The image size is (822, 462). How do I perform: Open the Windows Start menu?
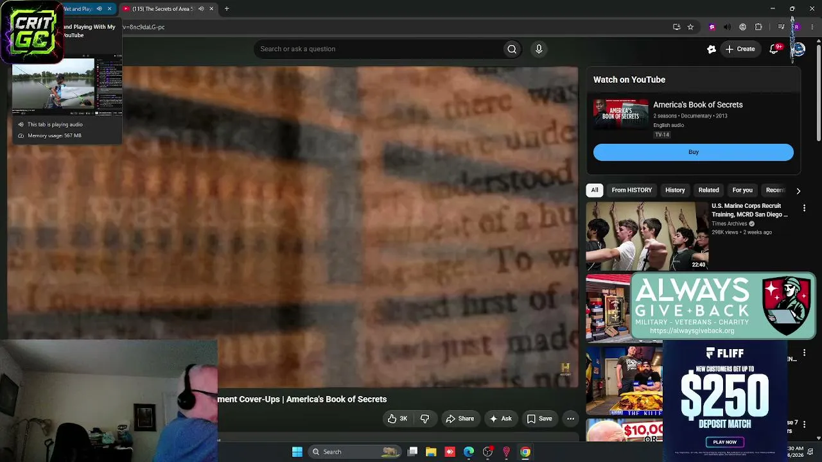[297, 452]
